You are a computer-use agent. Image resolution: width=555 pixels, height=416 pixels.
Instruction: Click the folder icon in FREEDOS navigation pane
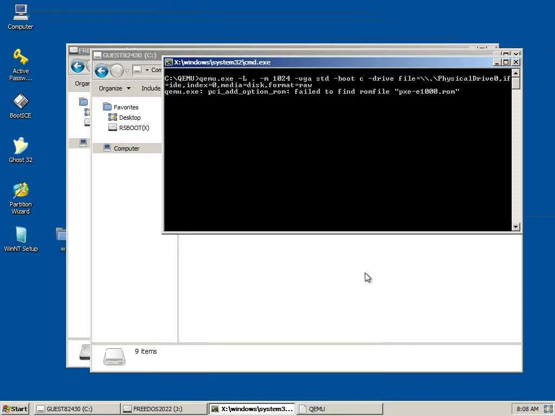pyautogui.click(x=83, y=102)
